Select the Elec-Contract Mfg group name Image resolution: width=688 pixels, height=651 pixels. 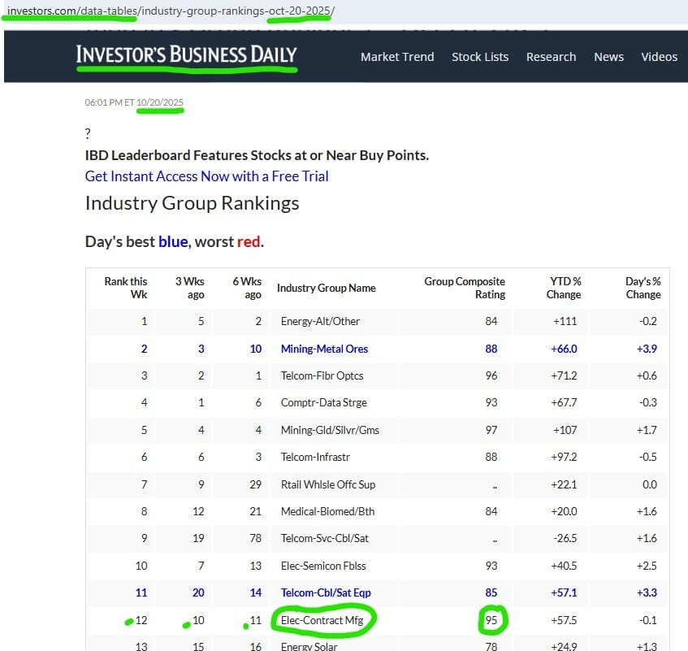pyautogui.click(x=322, y=620)
